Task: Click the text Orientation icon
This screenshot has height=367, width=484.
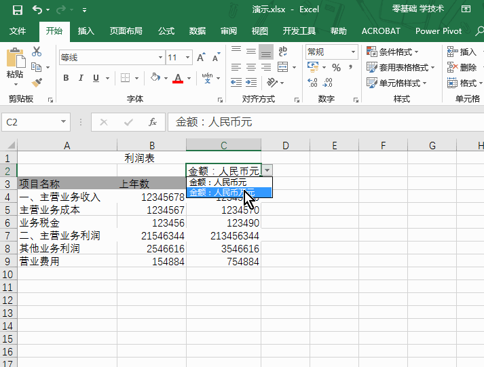Action: 272,82
